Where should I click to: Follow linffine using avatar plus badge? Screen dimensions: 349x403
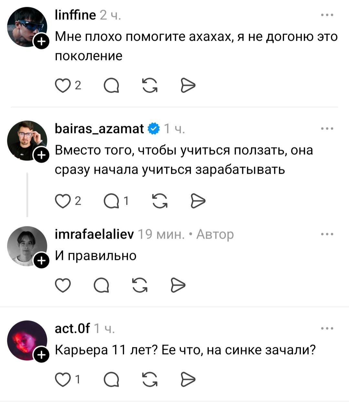[x=41, y=41]
